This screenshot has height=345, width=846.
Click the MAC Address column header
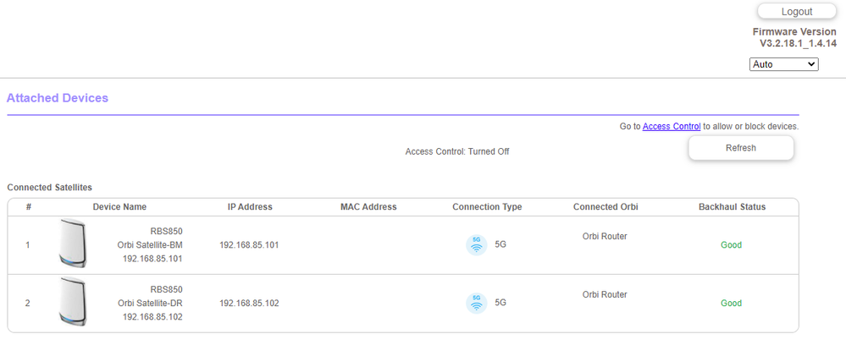tap(368, 206)
